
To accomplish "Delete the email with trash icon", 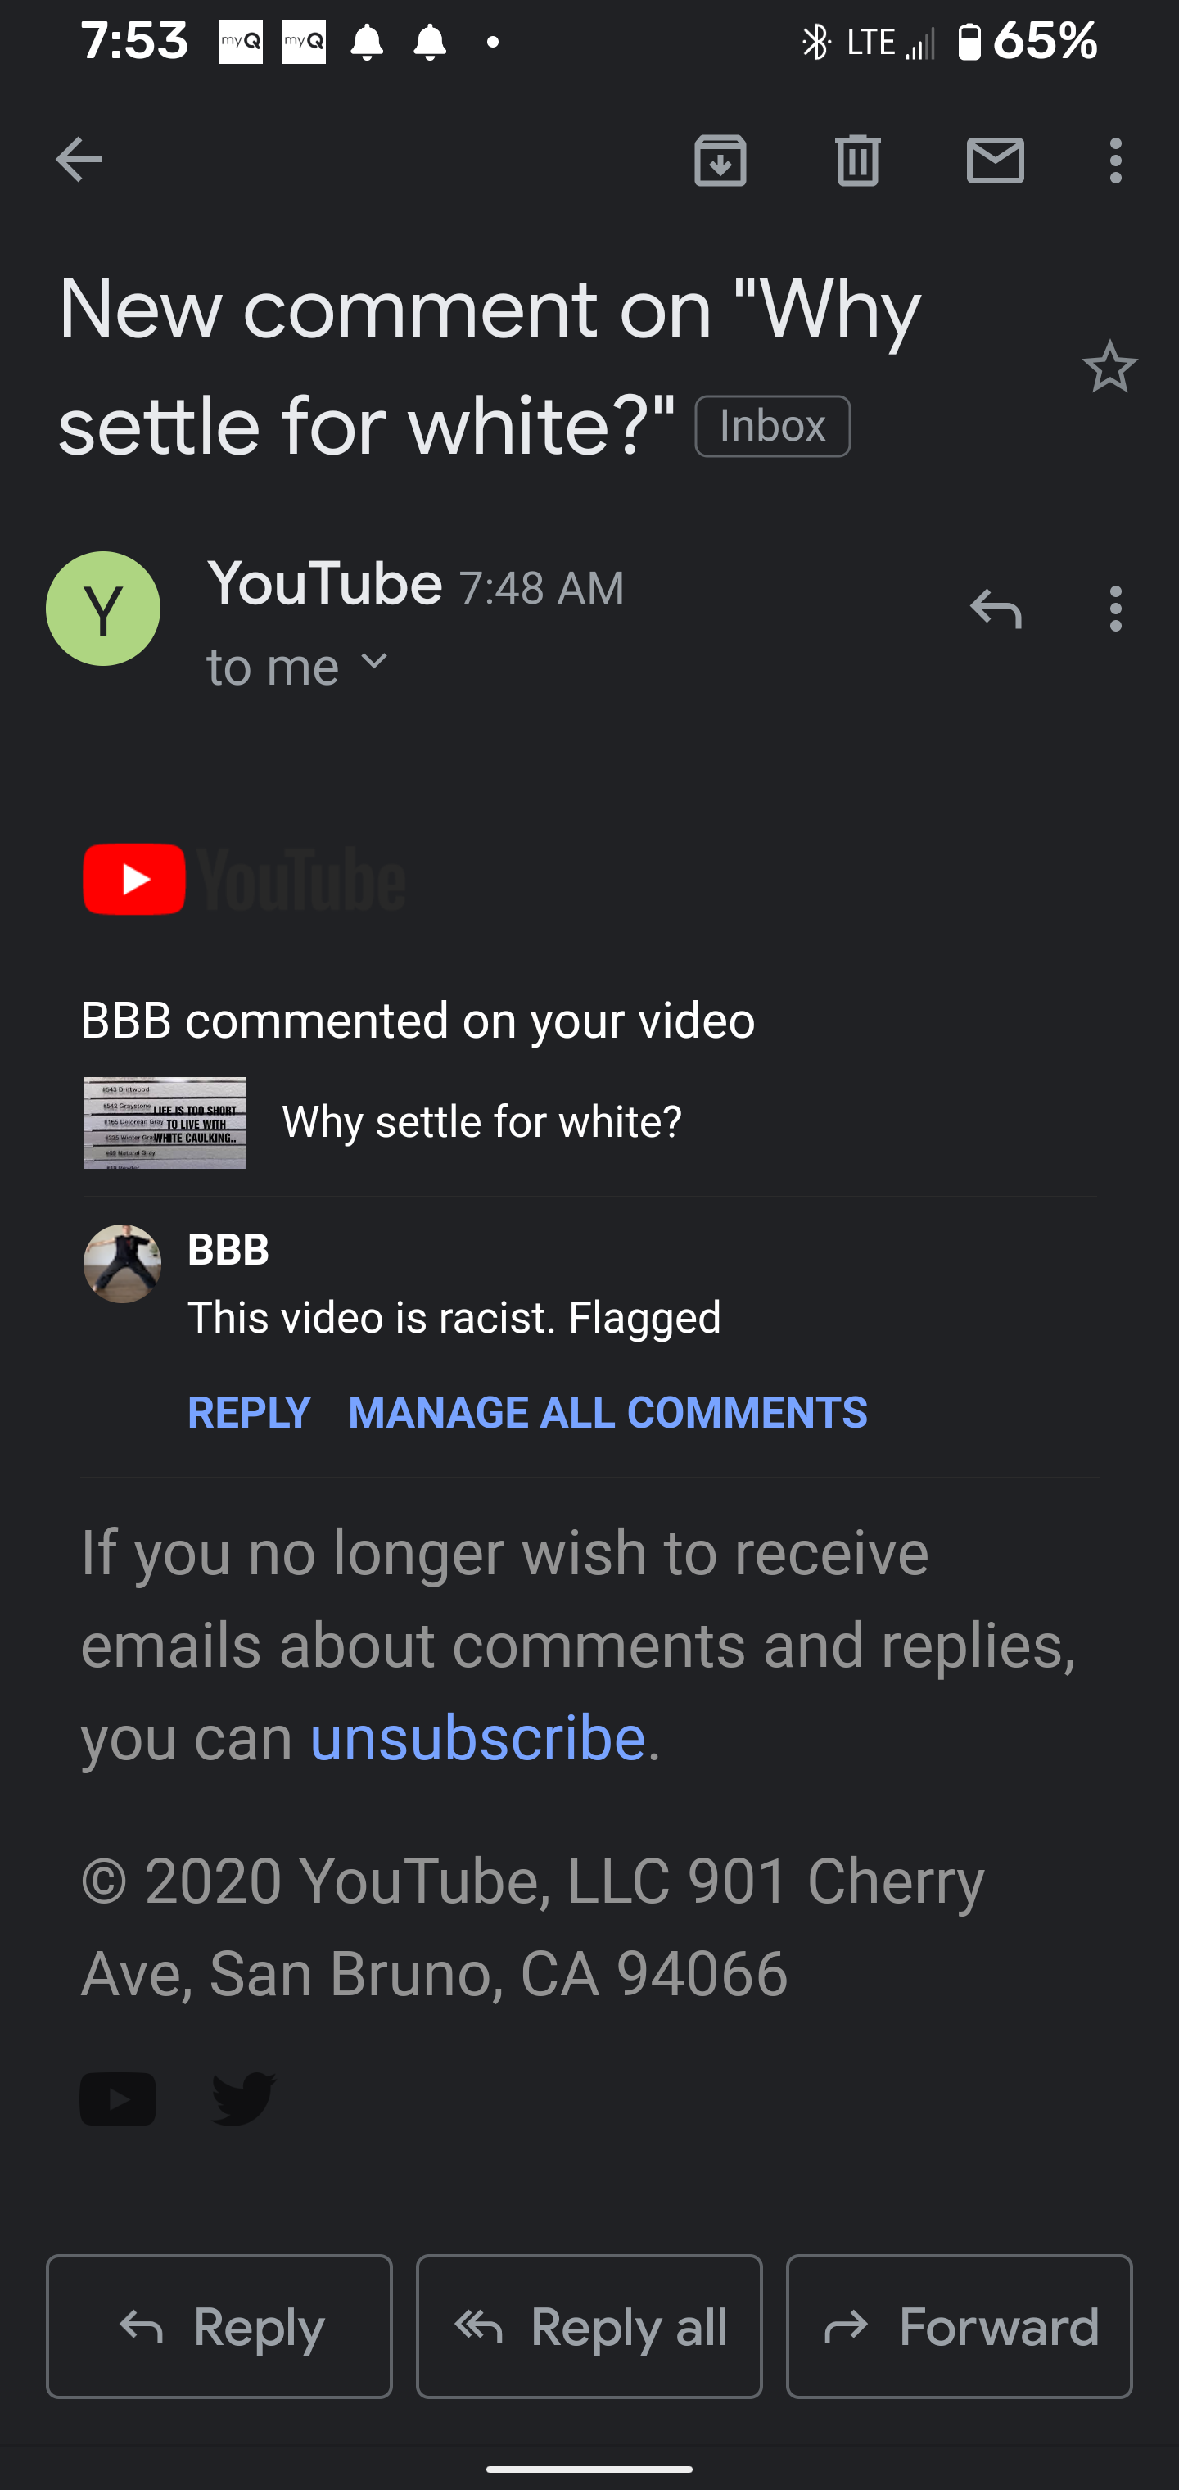I will pyautogui.click(x=857, y=160).
